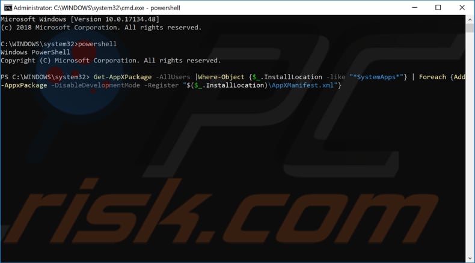The image size is (475, 263).
Task: Click the -DisableDevelopmentMode parameter
Action: (x=96, y=85)
